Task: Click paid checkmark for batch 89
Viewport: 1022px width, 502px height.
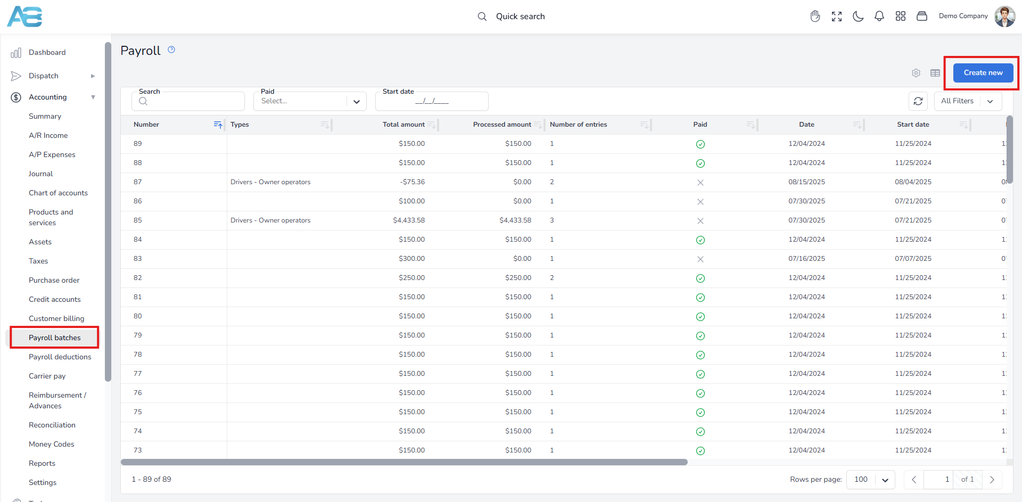Action: pos(700,144)
